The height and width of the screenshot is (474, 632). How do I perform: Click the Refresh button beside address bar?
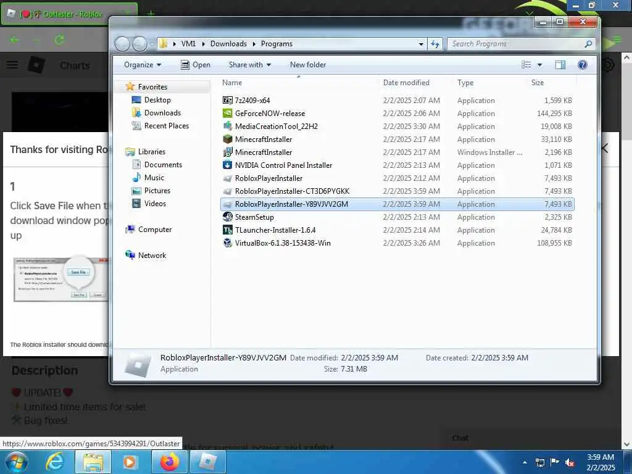click(435, 44)
